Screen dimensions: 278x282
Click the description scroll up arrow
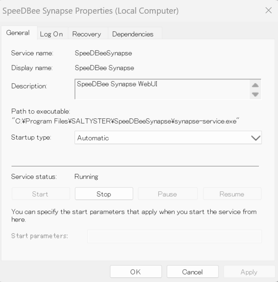pyautogui.click(x=255, y=85)
